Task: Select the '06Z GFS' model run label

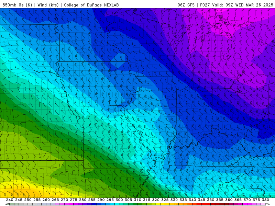Action: click(186, 5)
